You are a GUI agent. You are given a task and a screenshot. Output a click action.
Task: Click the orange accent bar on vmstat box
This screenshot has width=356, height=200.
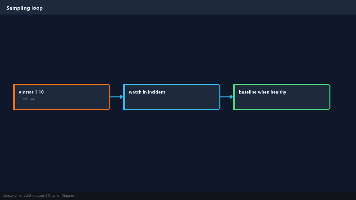(x=14, y=97)
